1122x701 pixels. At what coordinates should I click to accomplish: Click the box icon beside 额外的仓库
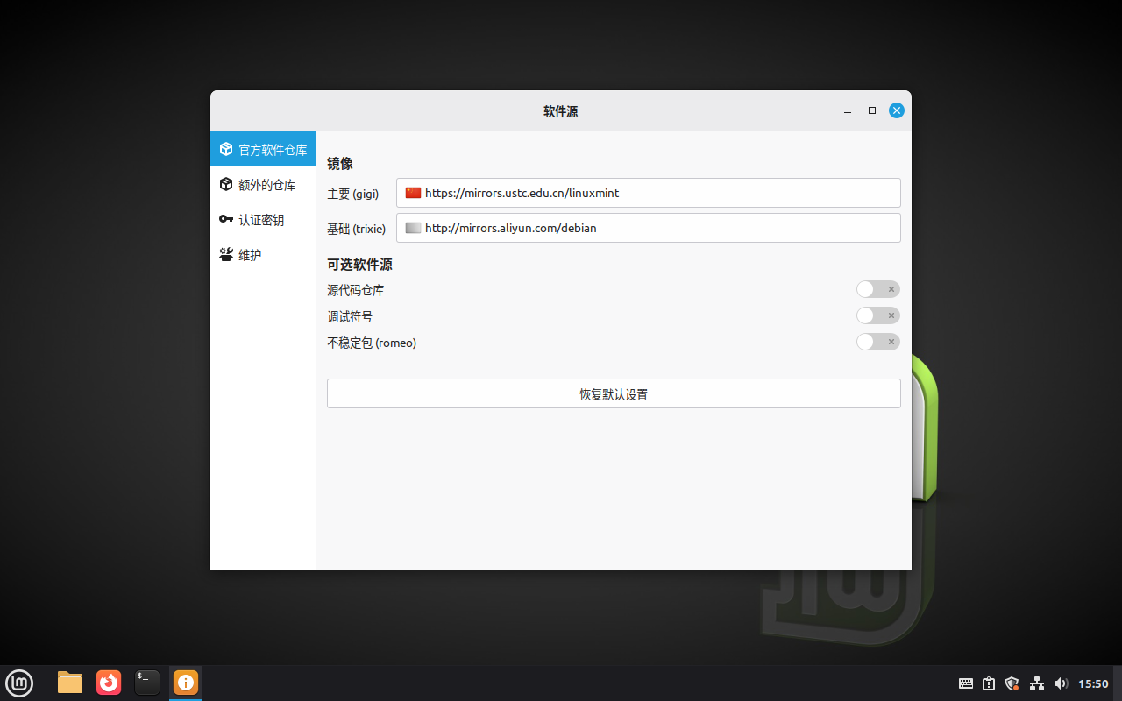pyautogui.click(x=226, y=185)
